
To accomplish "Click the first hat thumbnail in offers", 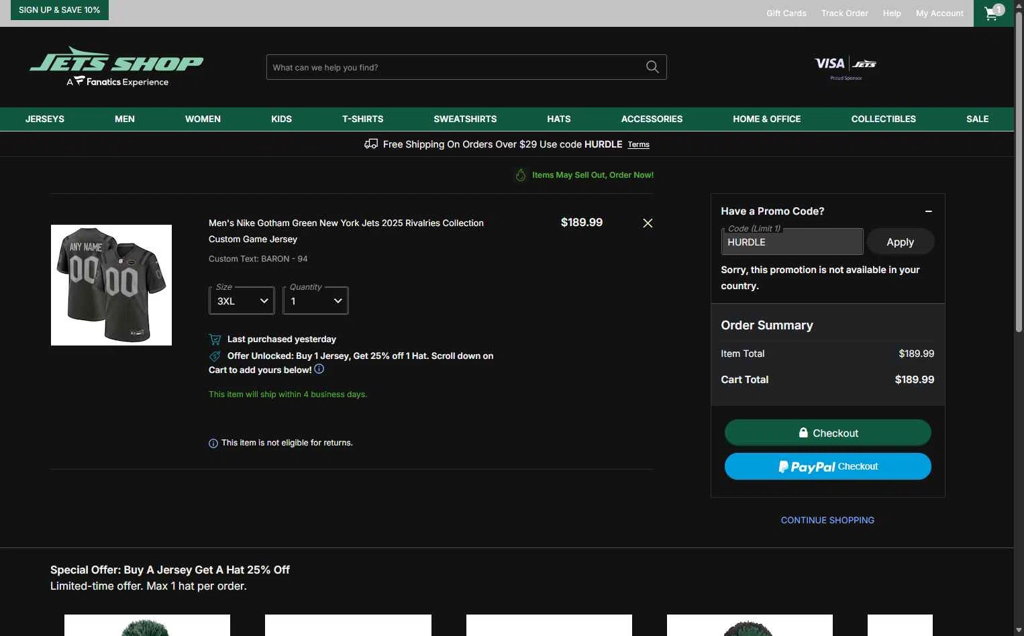I will (147, 625).
